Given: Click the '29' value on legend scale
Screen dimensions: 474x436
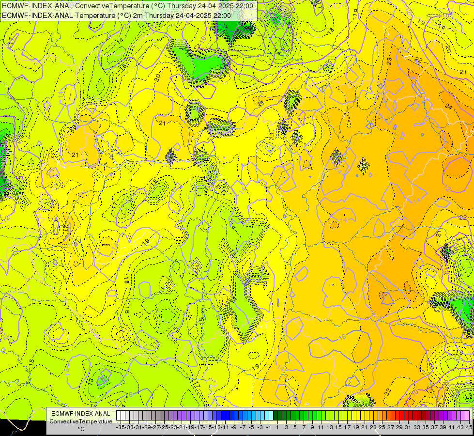Looking at the screenshot, I should (x=399, y=427).
